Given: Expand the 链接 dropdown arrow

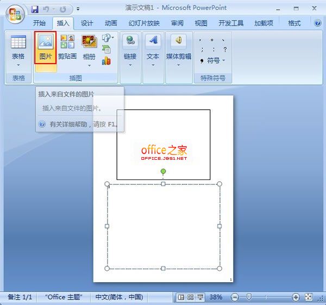Looking at the screenshot, I should tap(130, 65).
